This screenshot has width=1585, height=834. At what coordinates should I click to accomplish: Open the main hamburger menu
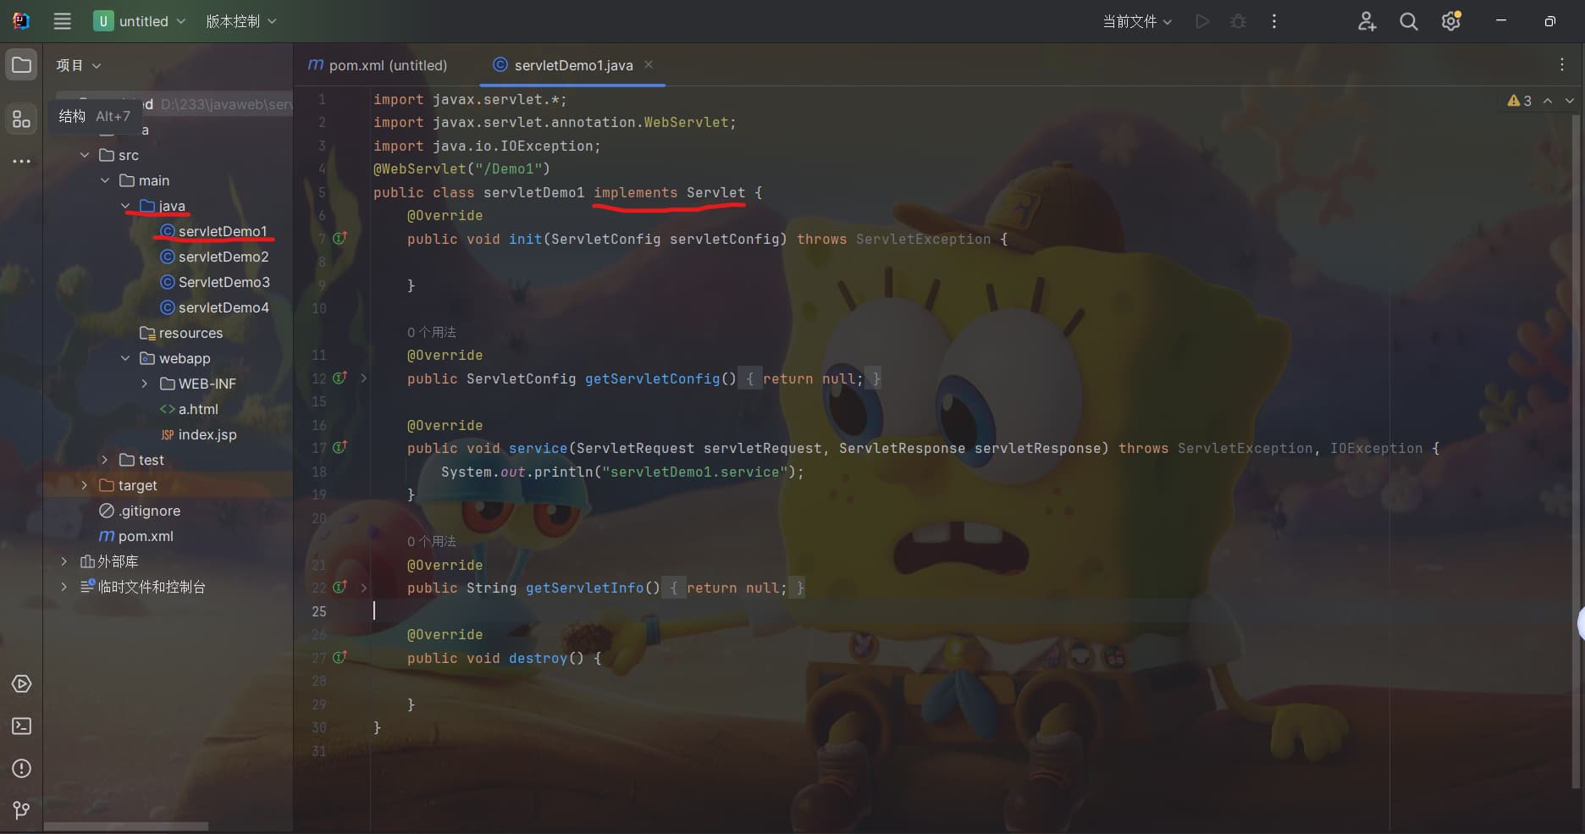pos(63,21)
